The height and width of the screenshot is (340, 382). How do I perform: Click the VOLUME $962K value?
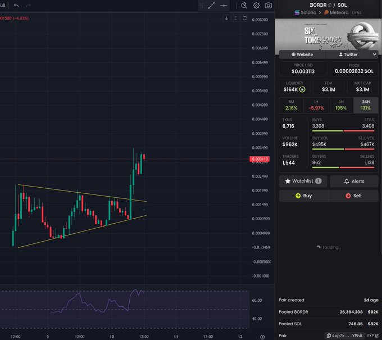290,144
